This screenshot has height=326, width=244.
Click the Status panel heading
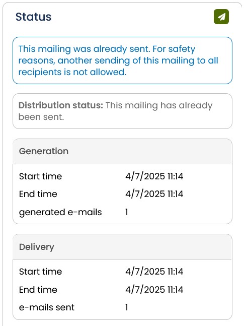click(33, 17)
